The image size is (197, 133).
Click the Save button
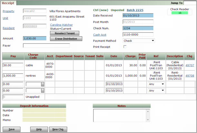pos(12,129)
